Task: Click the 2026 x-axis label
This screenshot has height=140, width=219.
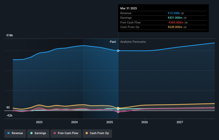Action: [x=145, y=122]
